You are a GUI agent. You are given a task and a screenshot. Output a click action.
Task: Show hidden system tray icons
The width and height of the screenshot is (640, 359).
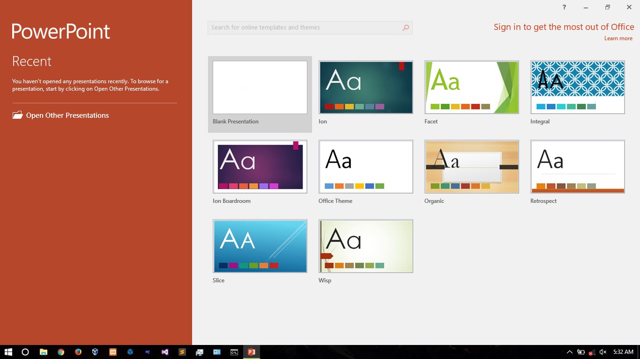570,352
